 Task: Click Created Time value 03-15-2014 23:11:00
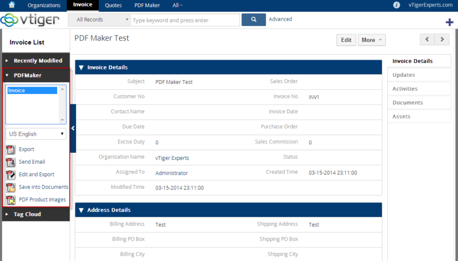point(332,173)
